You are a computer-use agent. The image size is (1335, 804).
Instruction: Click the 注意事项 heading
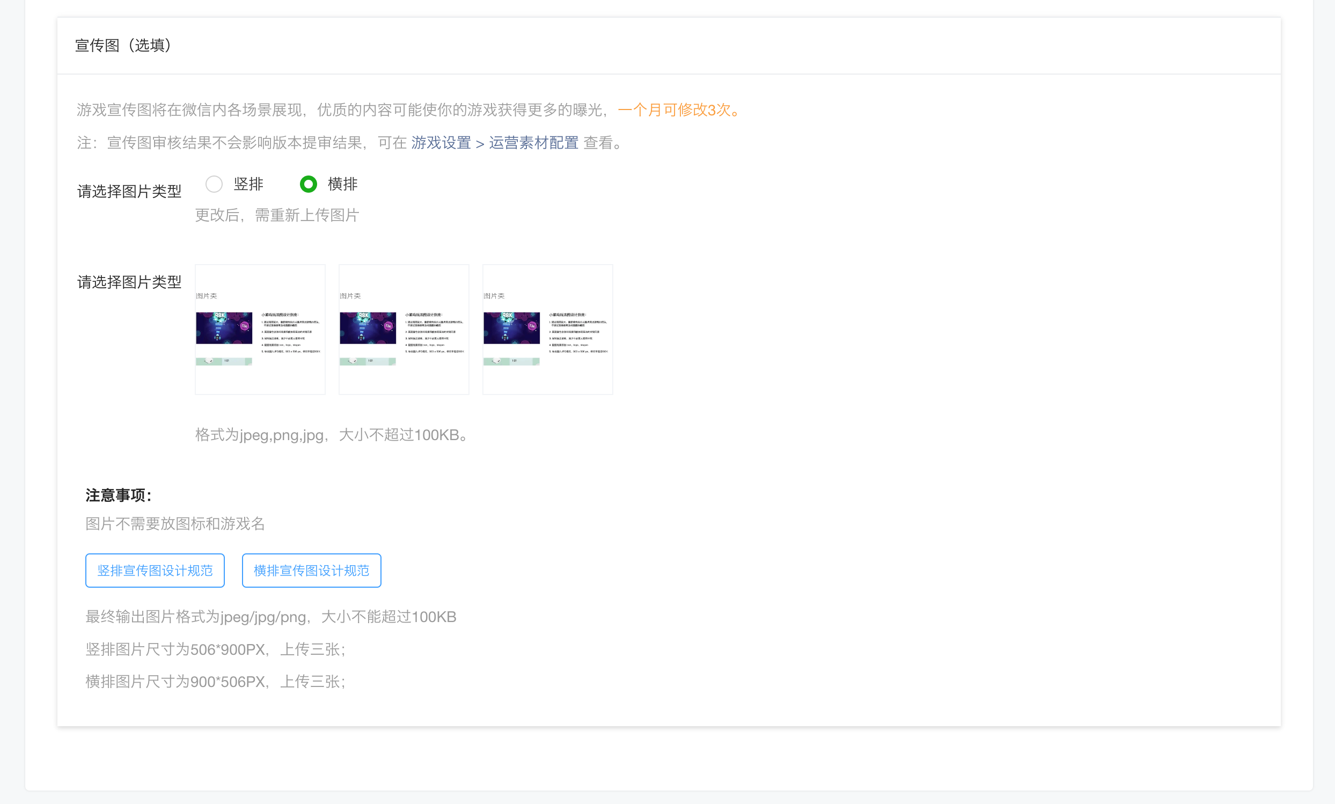(119, 495)
